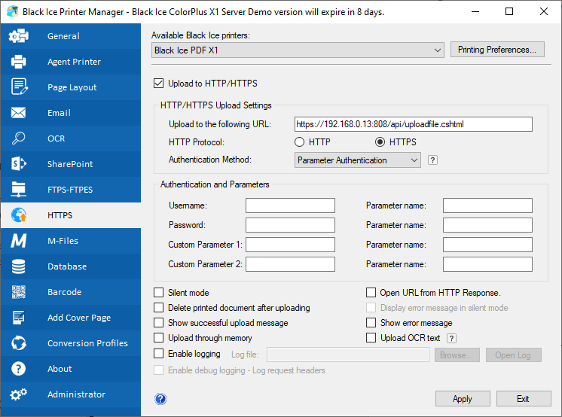Check Open URL from HTTP Response

coord(371,293)
